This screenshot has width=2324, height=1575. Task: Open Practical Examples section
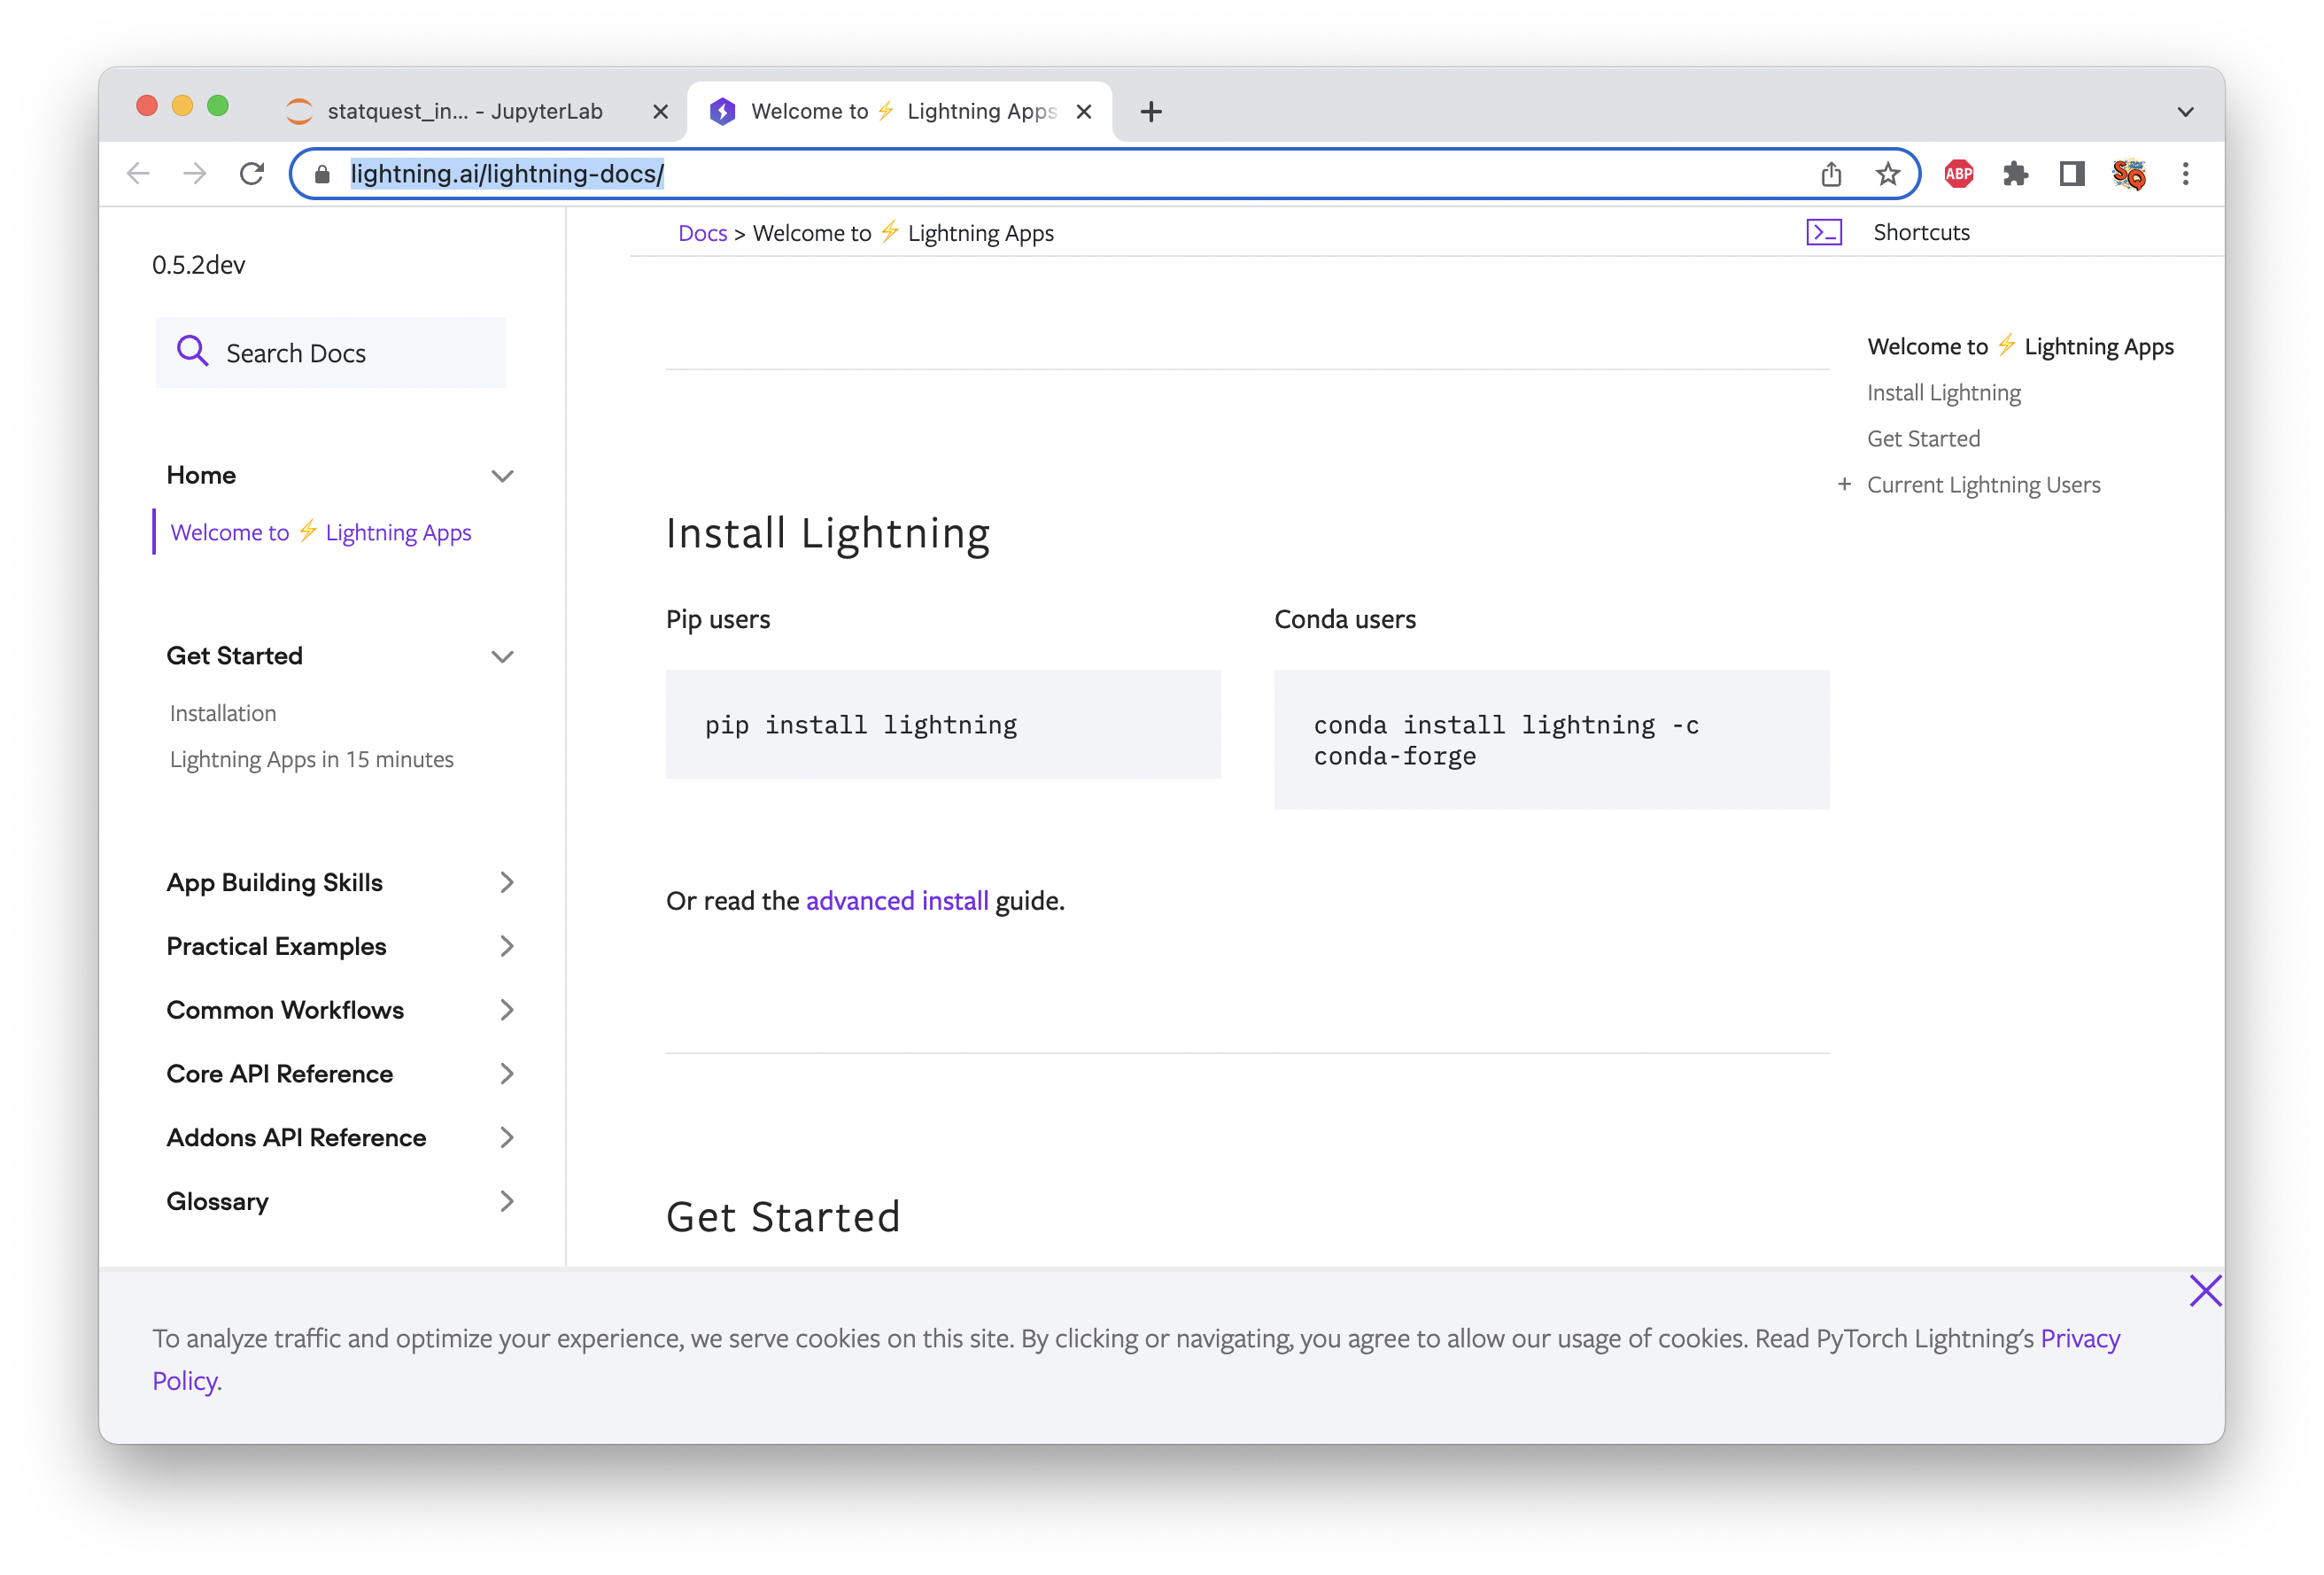[277, 946]
